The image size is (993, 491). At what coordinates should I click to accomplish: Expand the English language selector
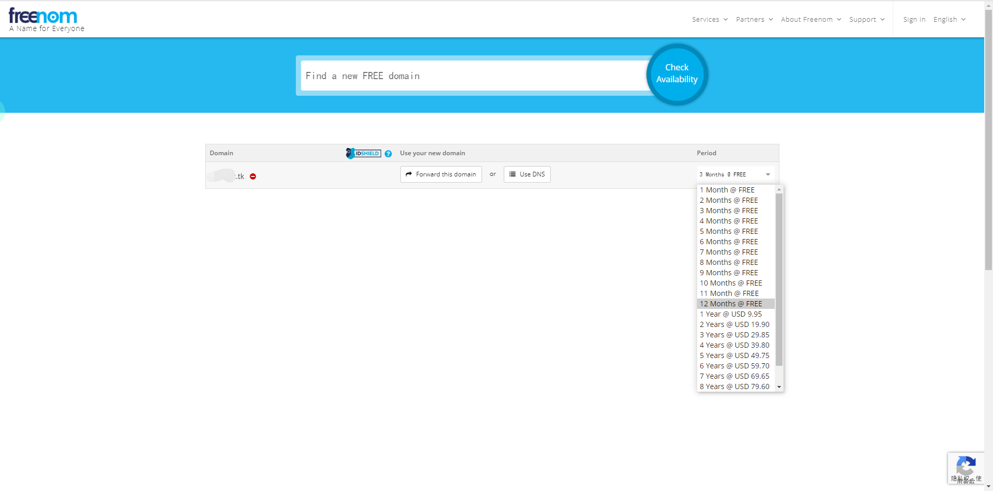point(950,20)
